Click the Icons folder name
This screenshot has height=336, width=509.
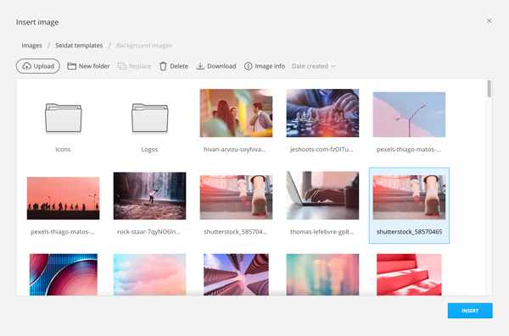click(x=63, y=149)
